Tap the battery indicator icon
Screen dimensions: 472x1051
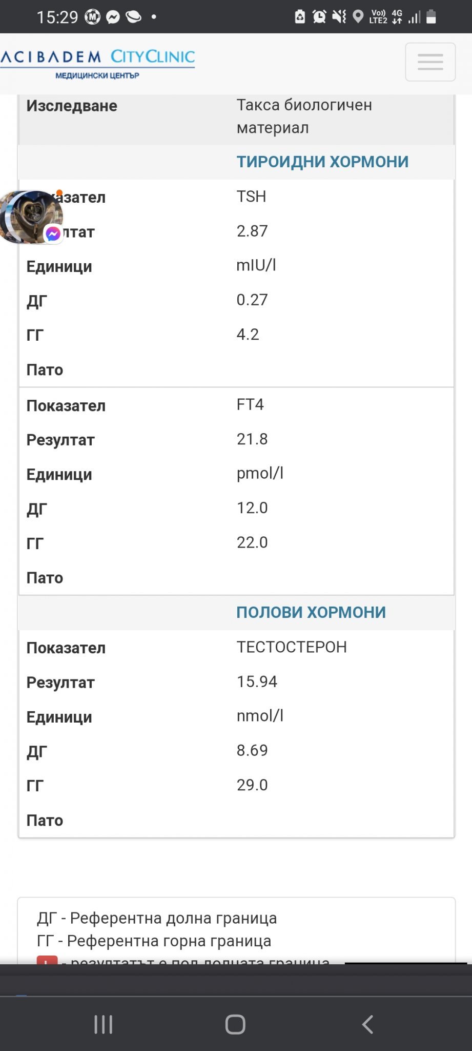(432, 17)
